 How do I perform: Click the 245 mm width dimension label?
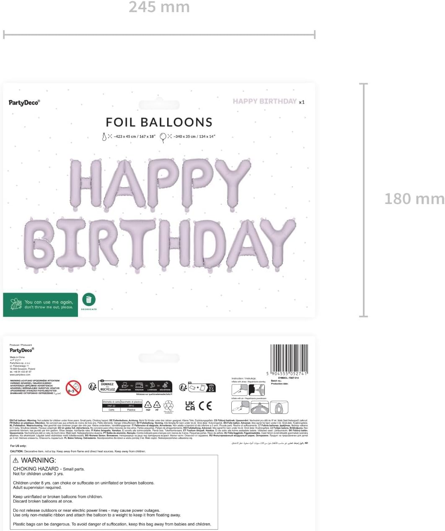pos(159,7)
